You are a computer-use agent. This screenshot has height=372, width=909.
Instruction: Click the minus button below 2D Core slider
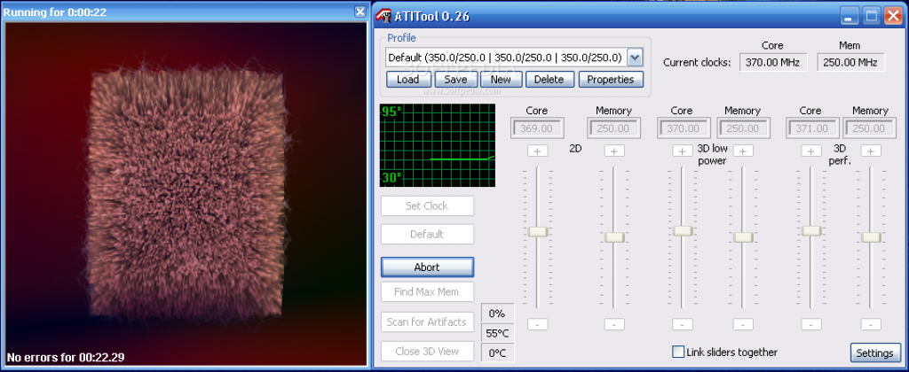click(x=537, y=324)
